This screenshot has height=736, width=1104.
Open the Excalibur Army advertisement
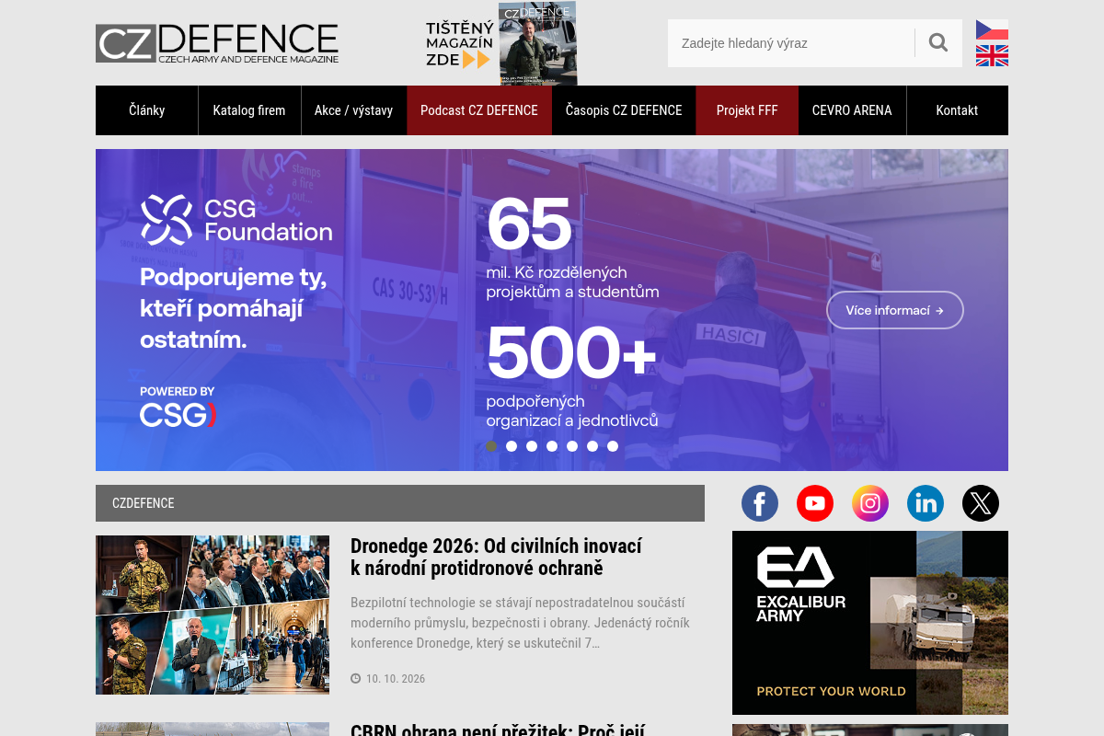(870, 623)
